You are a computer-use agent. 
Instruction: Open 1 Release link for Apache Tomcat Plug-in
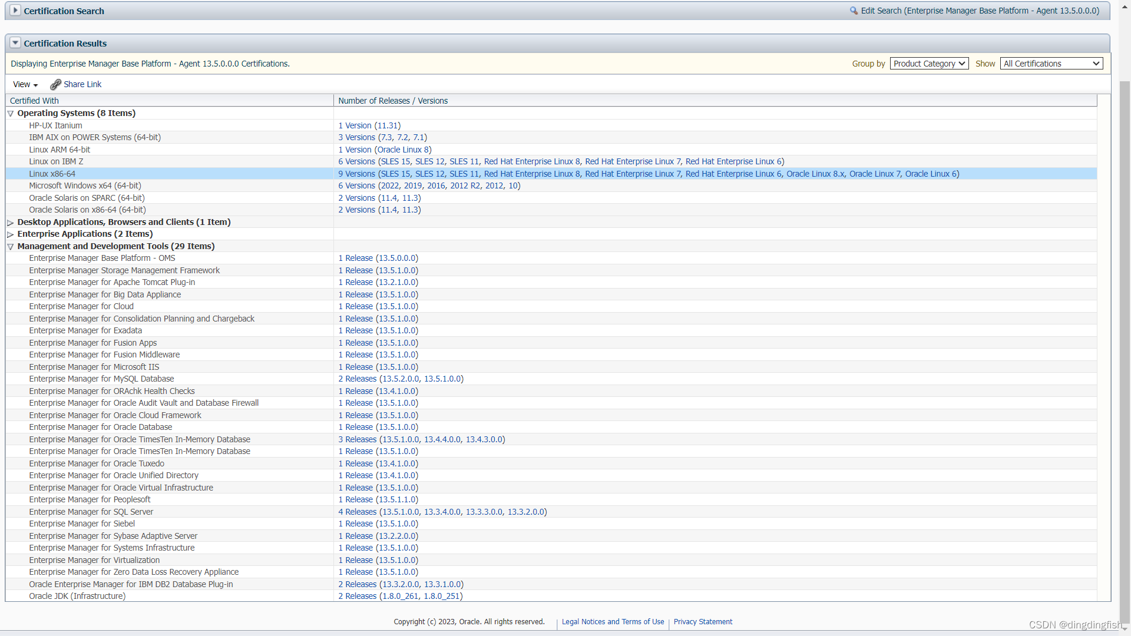(355, 282)
